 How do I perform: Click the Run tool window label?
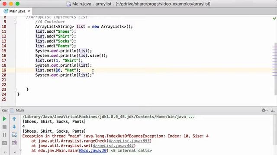click(5, 110)
